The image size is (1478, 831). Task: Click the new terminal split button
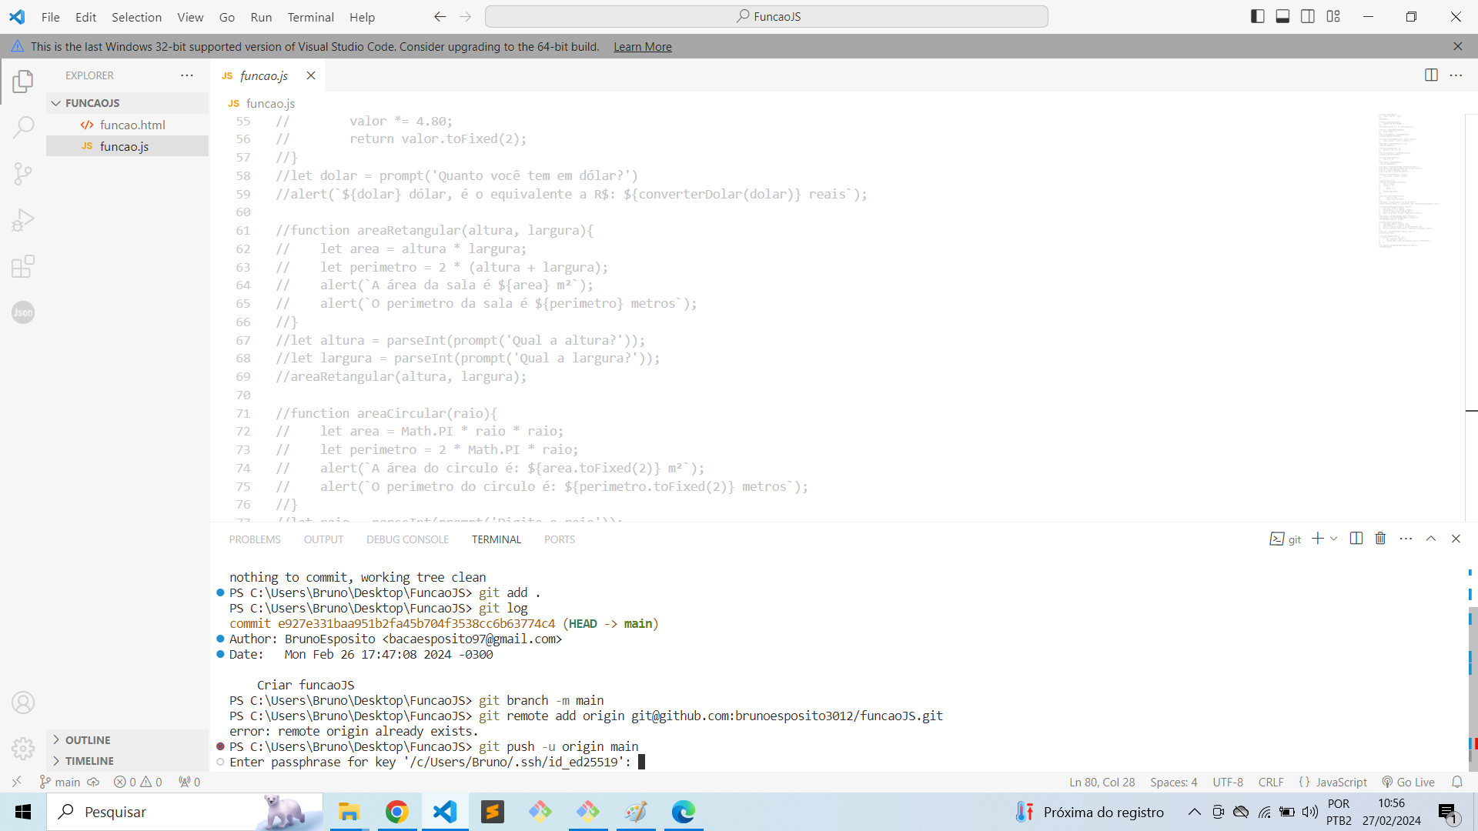click(1356, 539)
